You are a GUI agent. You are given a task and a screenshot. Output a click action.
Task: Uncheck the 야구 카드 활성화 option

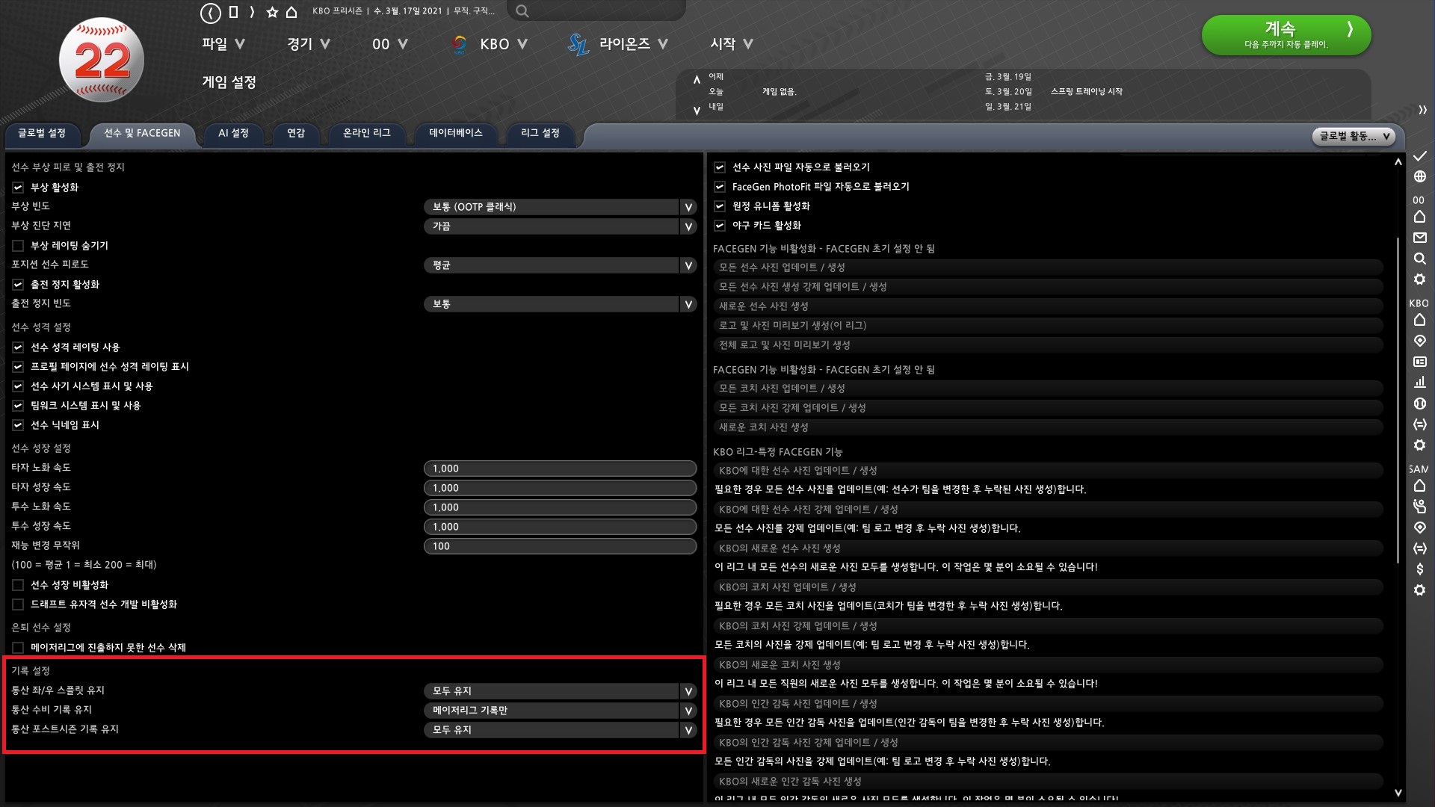(720, 226)
